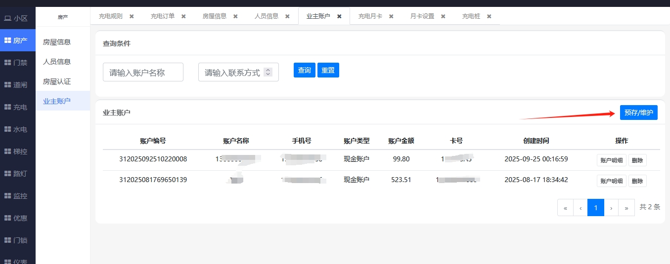Close the 充电桩 tab
The width and height of the screenshot is (670, 264).
pos(489,16)
